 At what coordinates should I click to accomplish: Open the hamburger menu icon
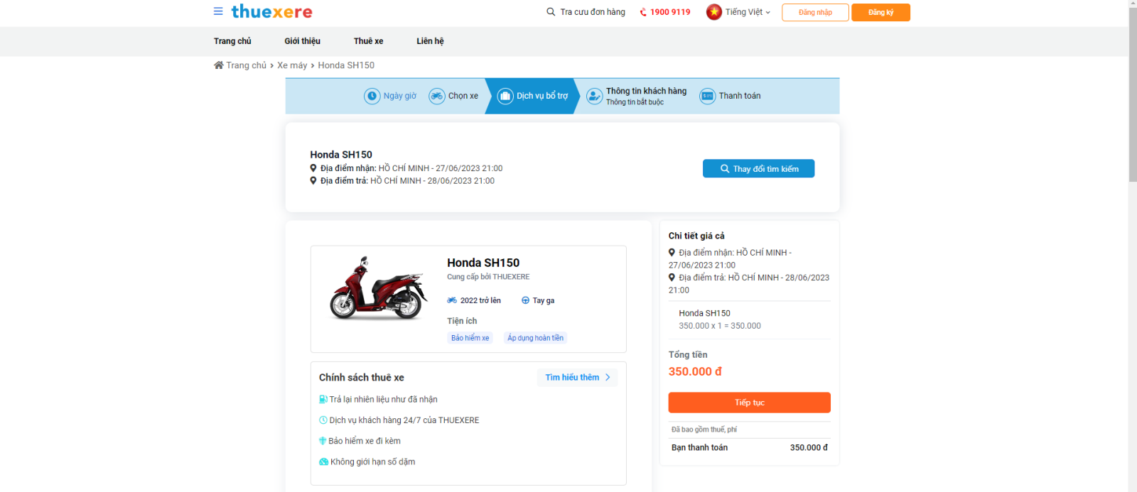coord(218,11)
